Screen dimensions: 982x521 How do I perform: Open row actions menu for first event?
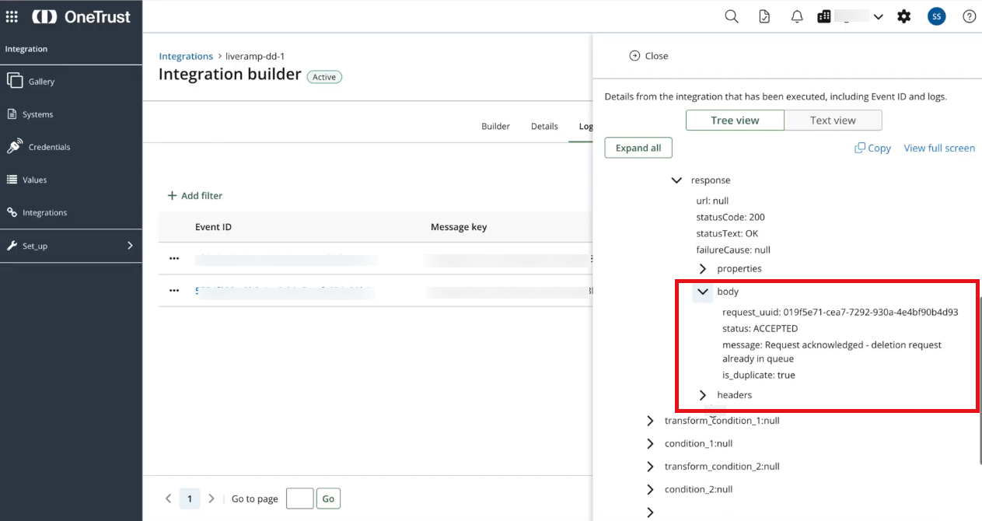(173, 258)
